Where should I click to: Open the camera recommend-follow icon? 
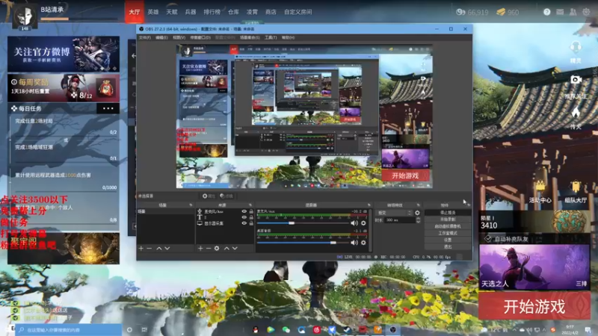click(x=576, y=80)
